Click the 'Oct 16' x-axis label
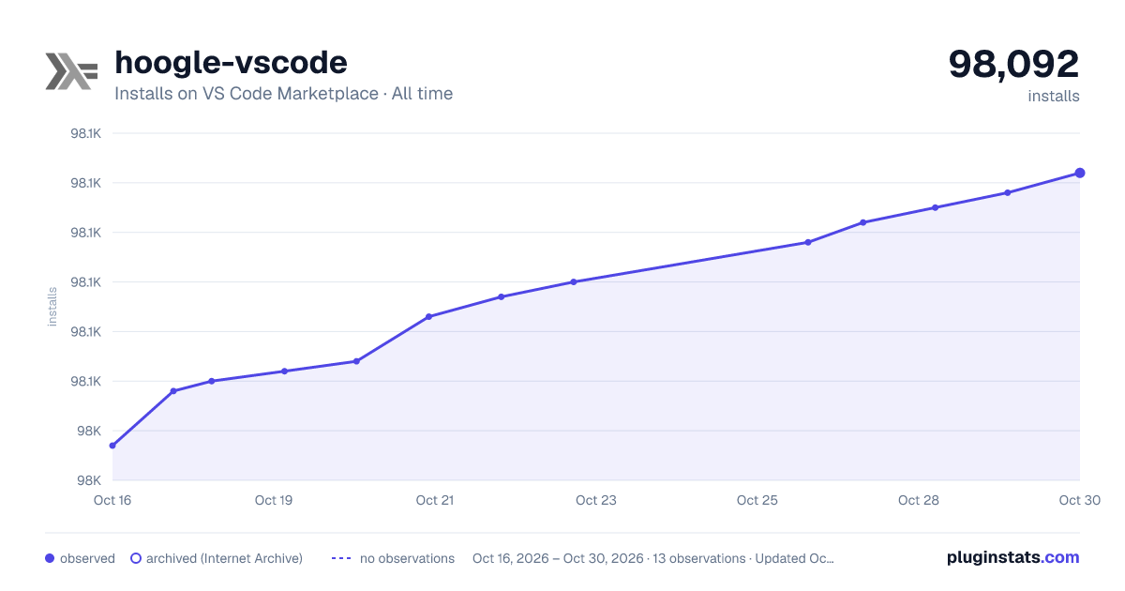 pos(112,500)
